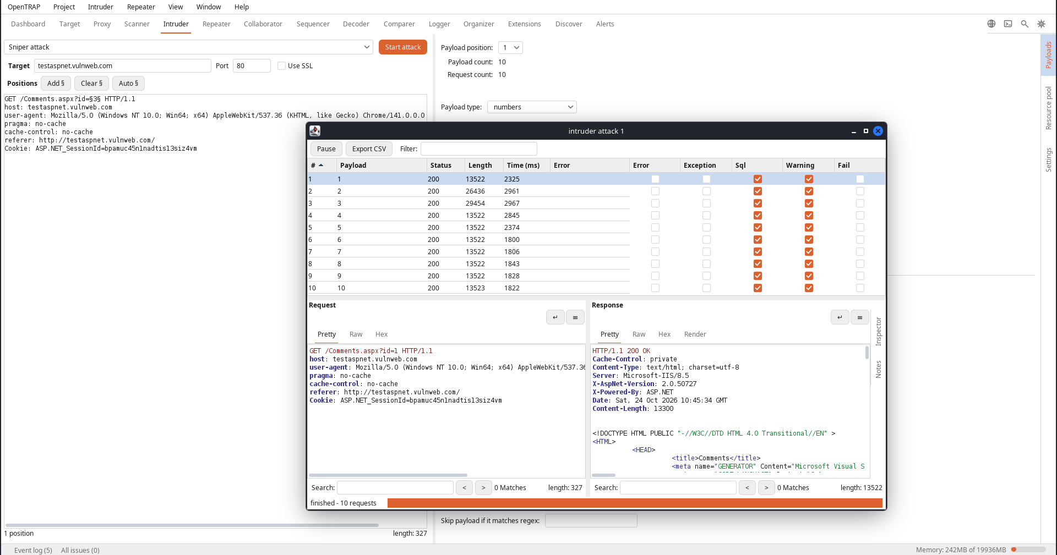Viewport: 1057px width, 555px height.
Task: Open the Event log (5) status entry
Action: (x=33, y=550)
